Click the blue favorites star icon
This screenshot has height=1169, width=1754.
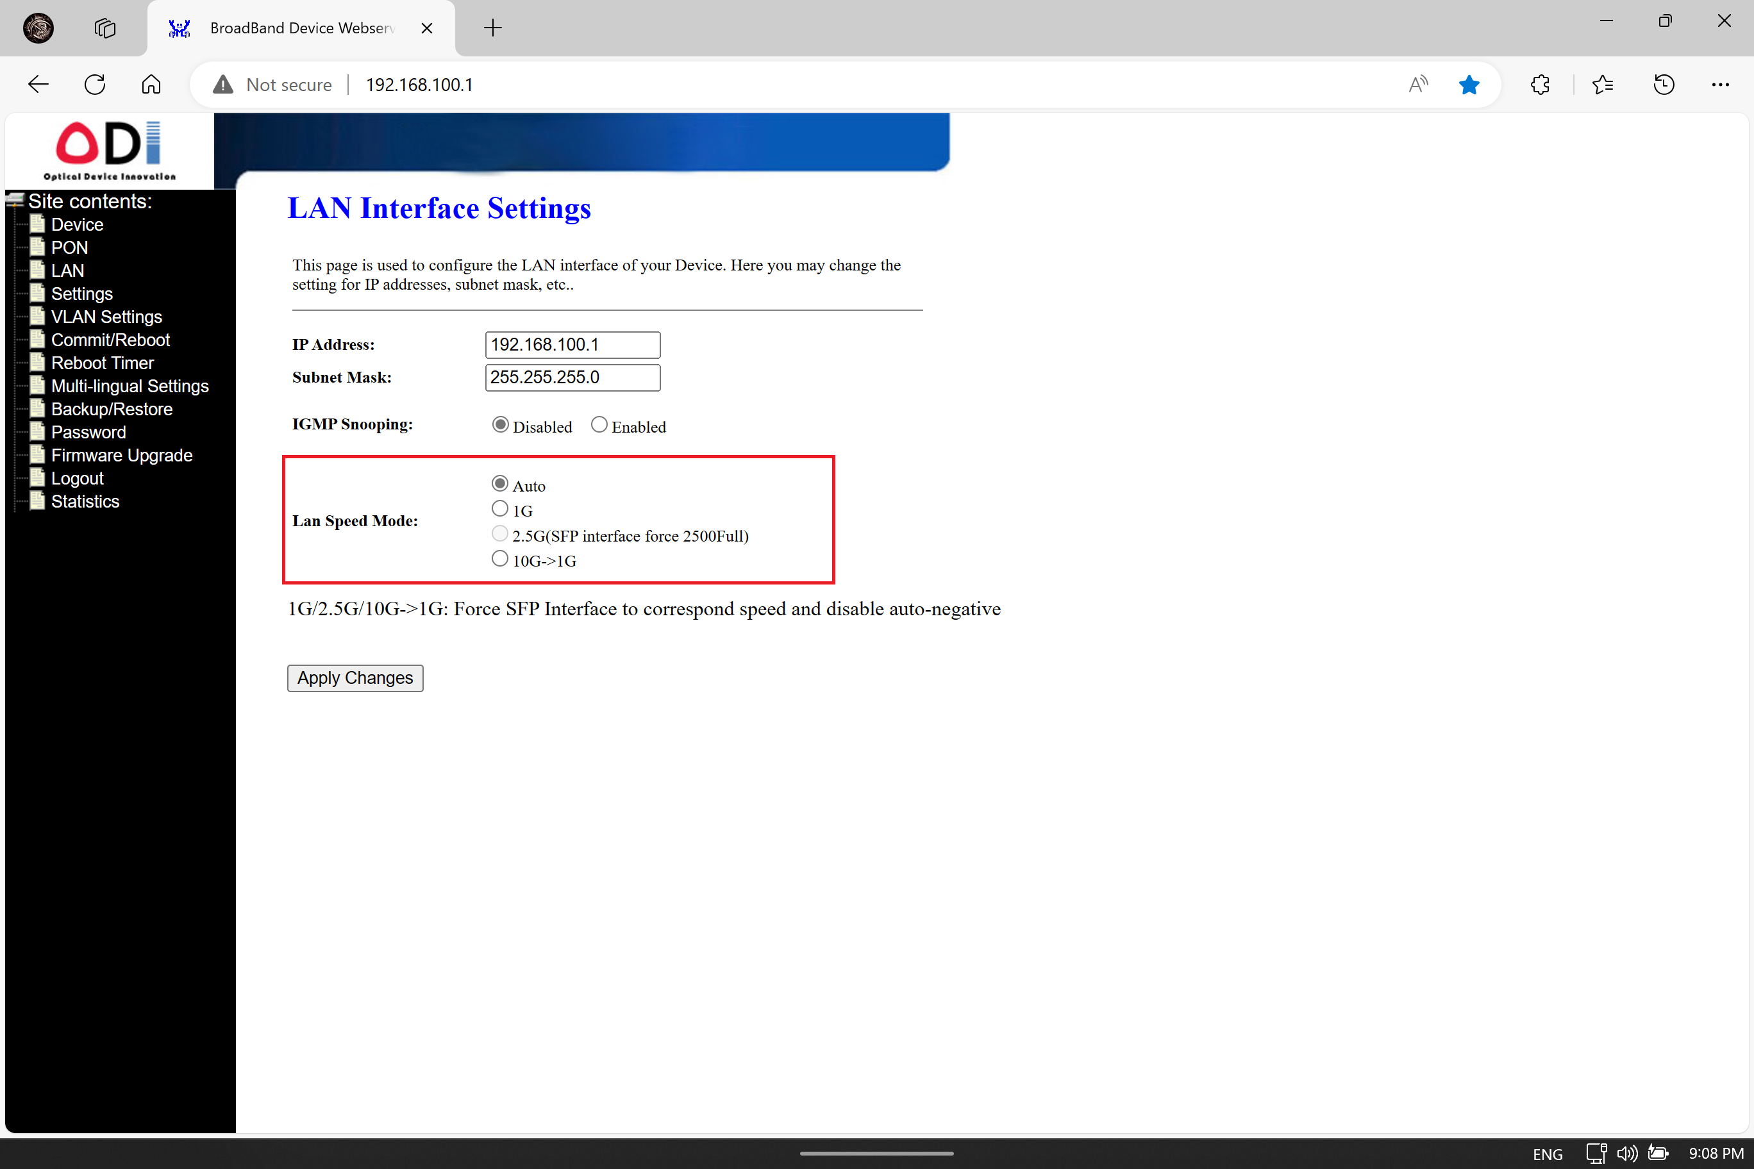click(x=1468, y=84)
